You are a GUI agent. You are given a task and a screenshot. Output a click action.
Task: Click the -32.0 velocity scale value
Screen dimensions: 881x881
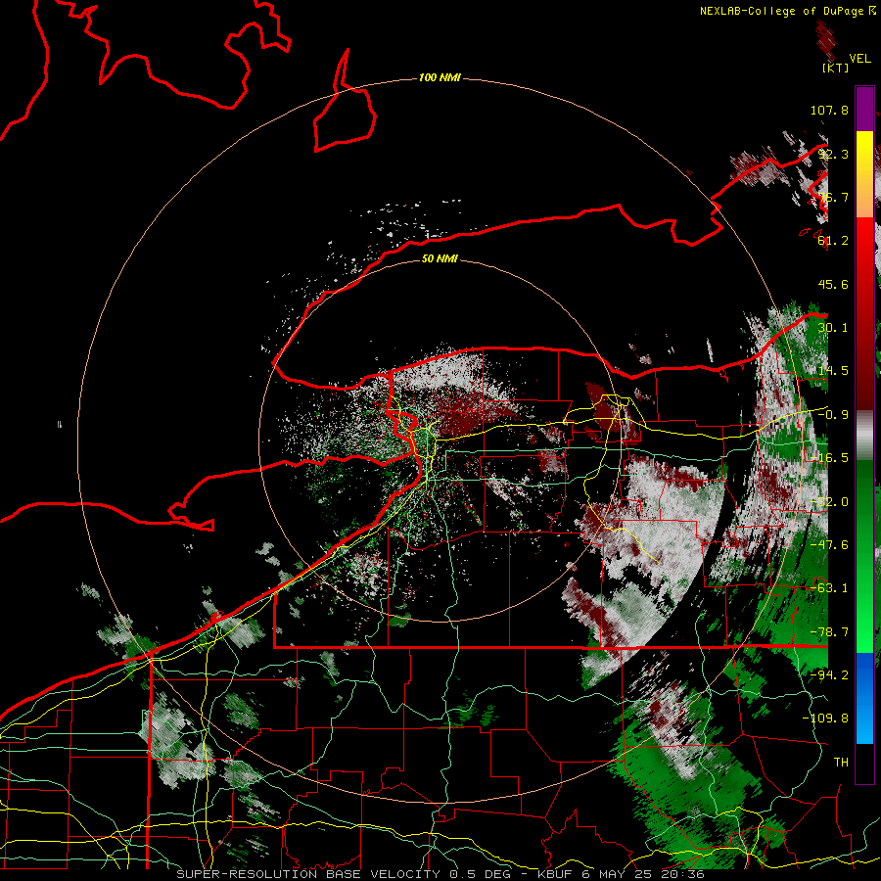point(829,502)
